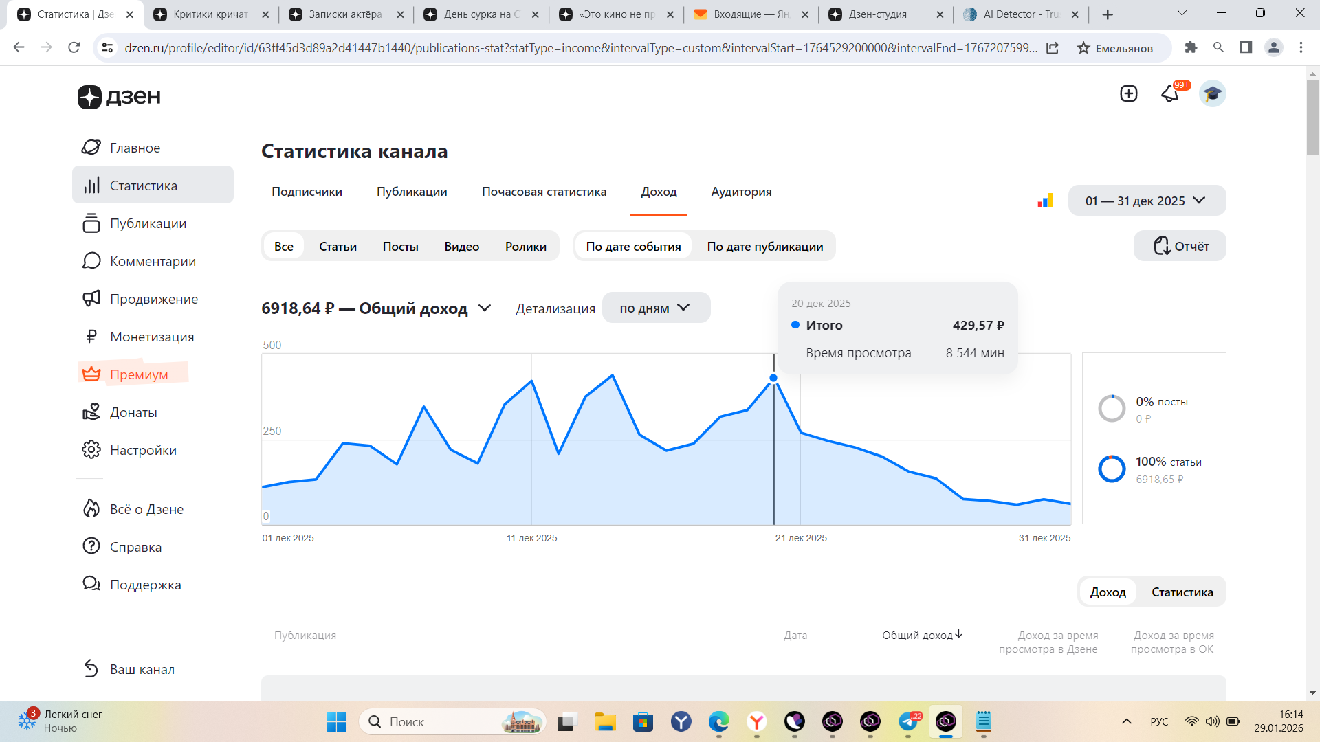Viewport: 1320px width, 742px height.
Task: Click the profile avatar icon
Action: [x=1212, y=93]
